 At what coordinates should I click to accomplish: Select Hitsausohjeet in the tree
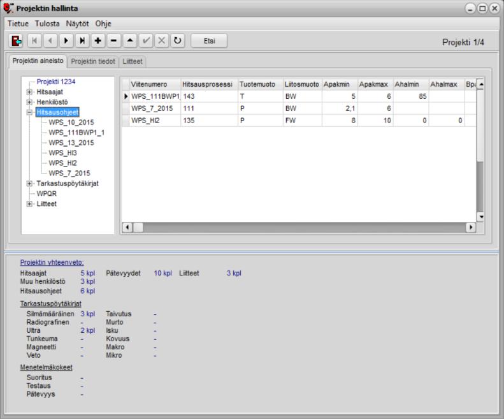point(57,112)
